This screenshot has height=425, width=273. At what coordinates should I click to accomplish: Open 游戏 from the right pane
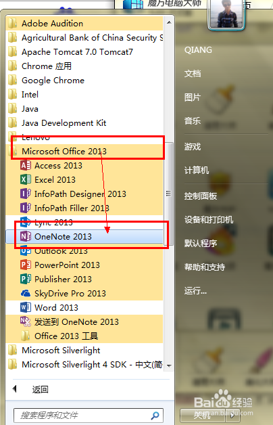(193, 147)
